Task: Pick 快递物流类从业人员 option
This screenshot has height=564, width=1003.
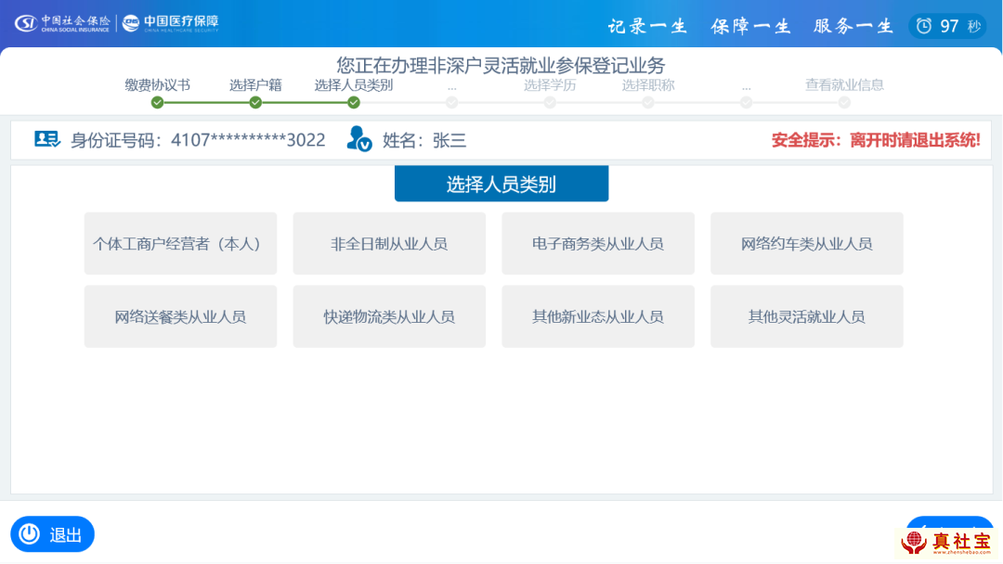Action: [x=389, y=316]
